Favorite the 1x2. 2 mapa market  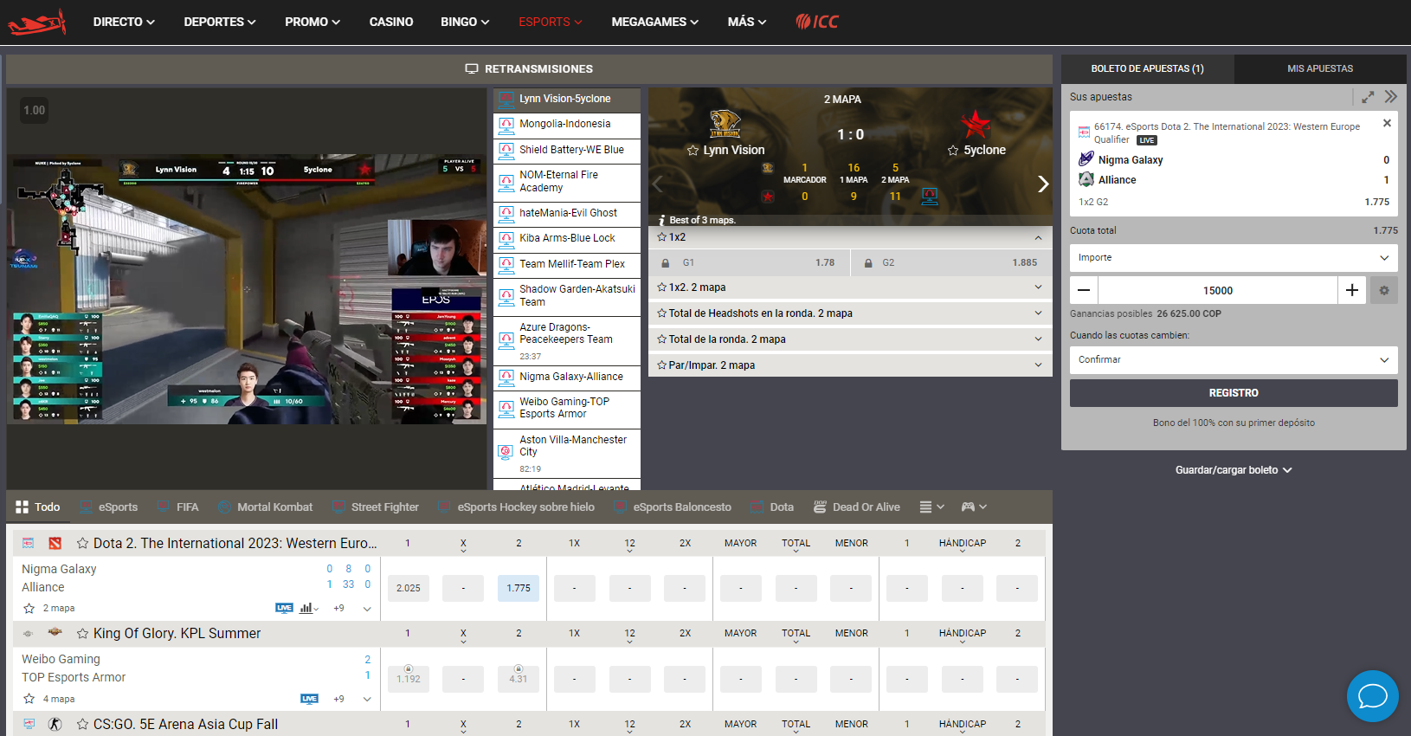661,287
